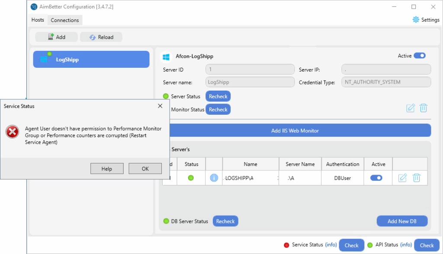Select LogShipp host in the list
The width and height of the screenshot is (443, 254).
click(x=91, y=60)
